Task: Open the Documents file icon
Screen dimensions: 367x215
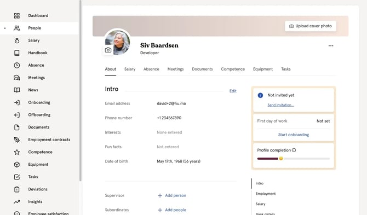Action: tap(17, 127)
